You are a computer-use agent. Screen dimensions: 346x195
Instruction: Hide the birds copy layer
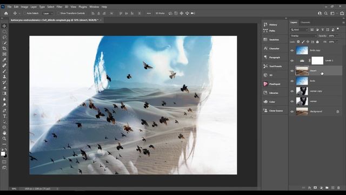coord(292,50)
